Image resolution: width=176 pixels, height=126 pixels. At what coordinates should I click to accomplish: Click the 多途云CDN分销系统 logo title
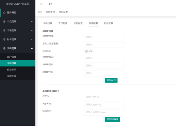[x=17, y=4]
